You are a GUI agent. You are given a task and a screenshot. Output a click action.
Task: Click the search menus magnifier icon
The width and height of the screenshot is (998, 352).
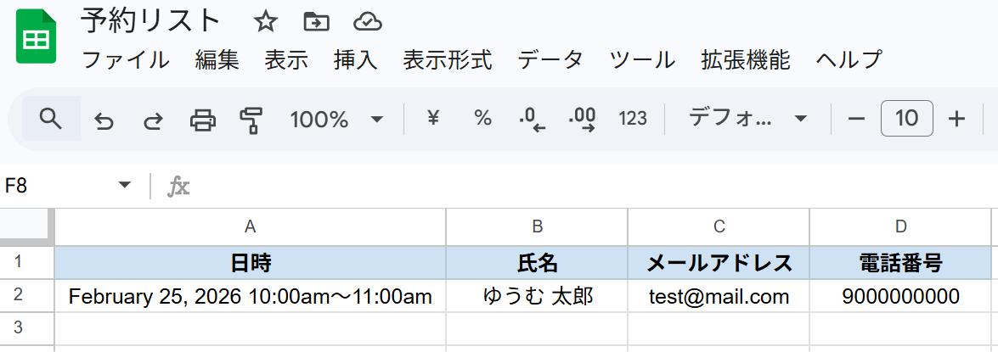(51, 119)
